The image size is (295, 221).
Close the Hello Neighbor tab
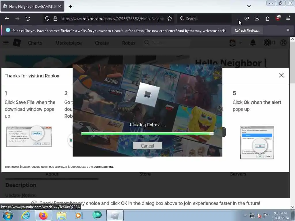coord(60,6)
